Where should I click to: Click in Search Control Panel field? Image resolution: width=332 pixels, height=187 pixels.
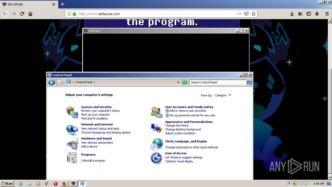click(x=218, y=82)
